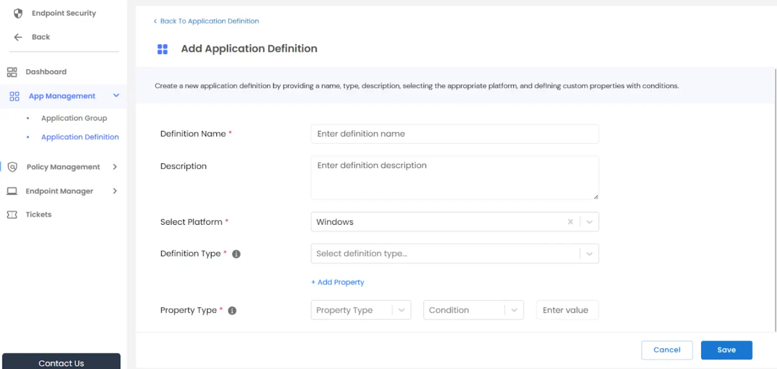Click the Save button
This screenshot has height=369, width=777.
tap(726, 350)
